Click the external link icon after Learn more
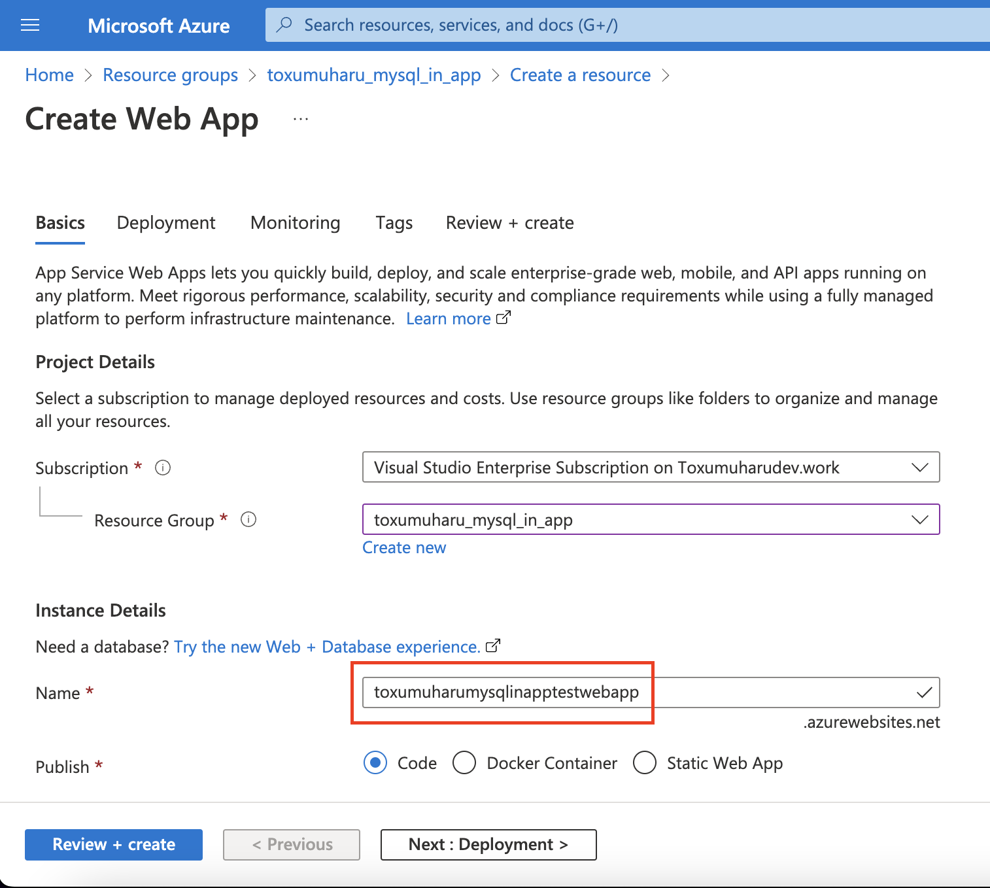The height and width of the screenshot is (888, 990). click(x=504, y=317)
